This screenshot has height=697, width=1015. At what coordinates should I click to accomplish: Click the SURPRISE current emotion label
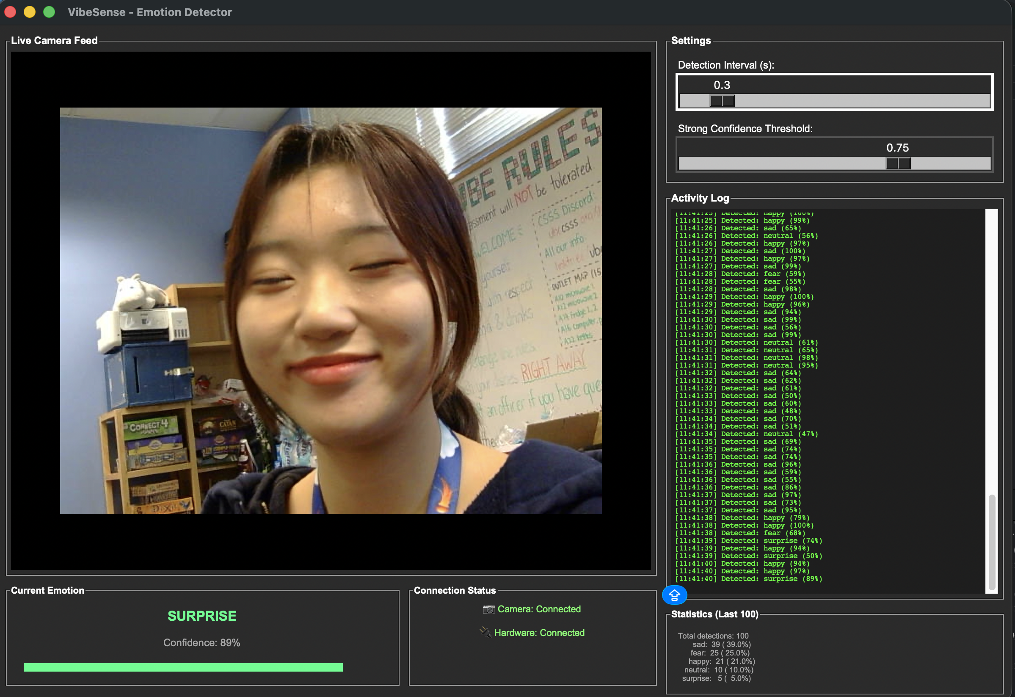coord(202,616)
